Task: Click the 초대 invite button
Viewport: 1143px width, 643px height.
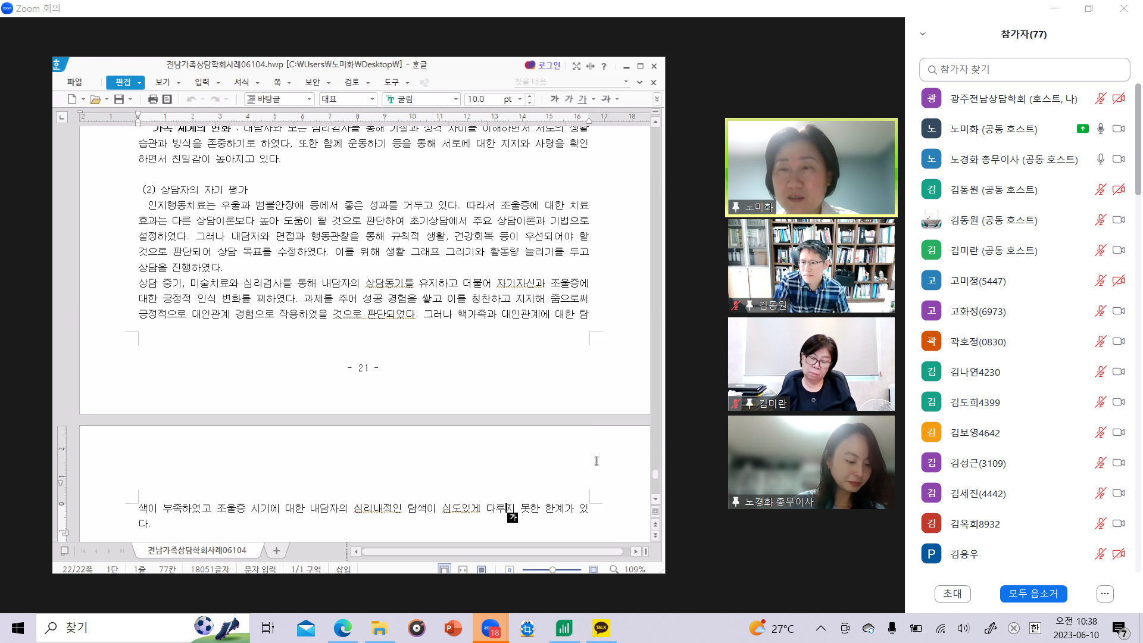Action: coord(952,594)
